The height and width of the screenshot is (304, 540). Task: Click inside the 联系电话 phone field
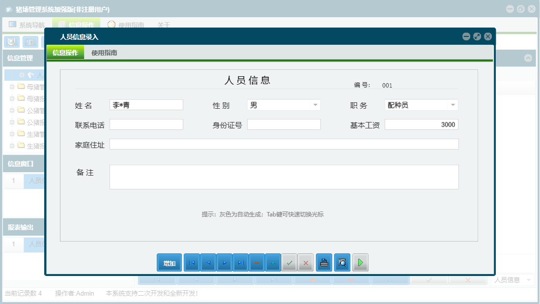[x=146, y=124]
